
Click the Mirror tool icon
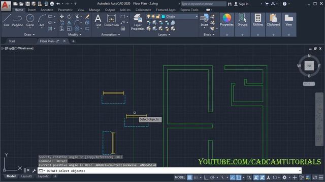click(x=69, y=22)
